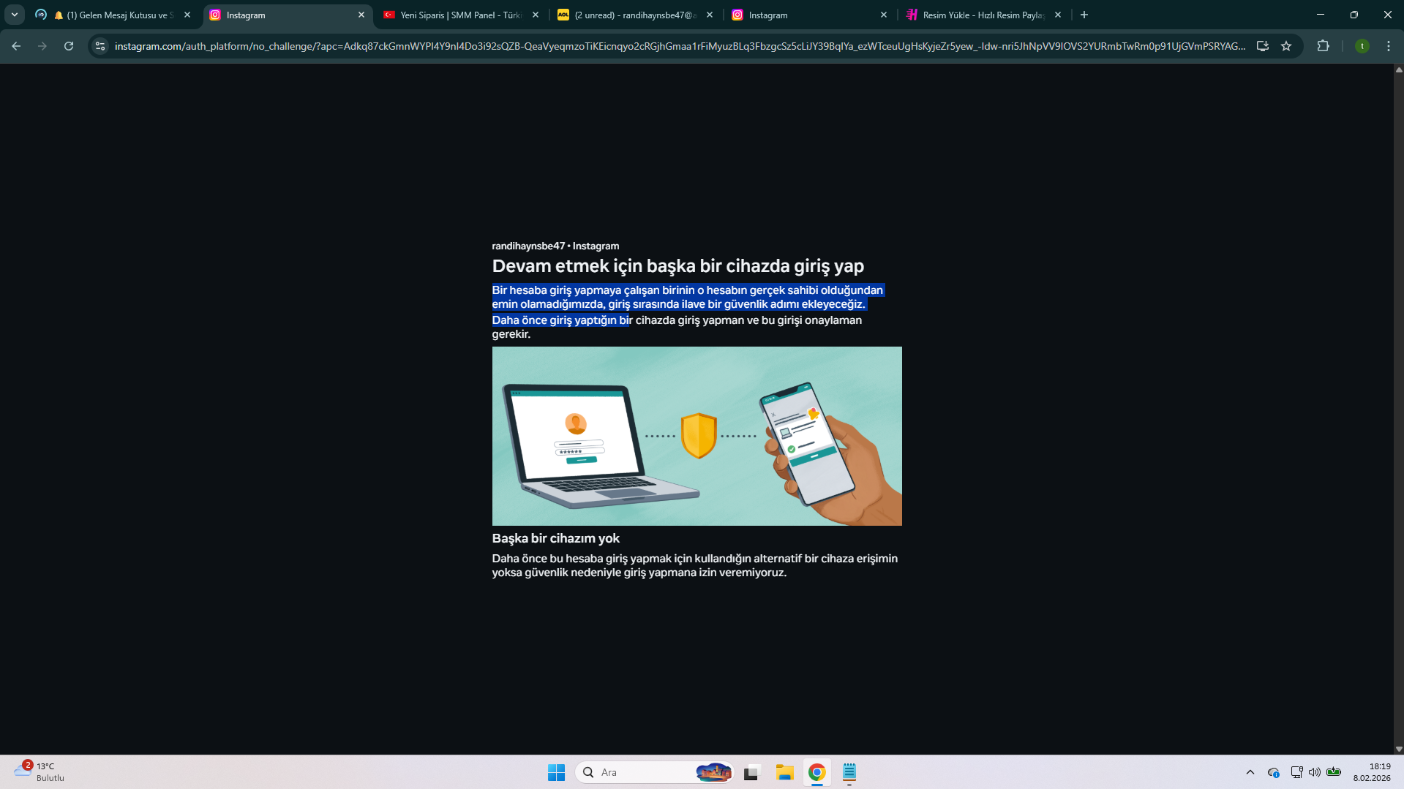The image size is (1404, 789).
Task: Close the Gelen Mesaj Kutusu tab
Action: (x=187, y=15)
